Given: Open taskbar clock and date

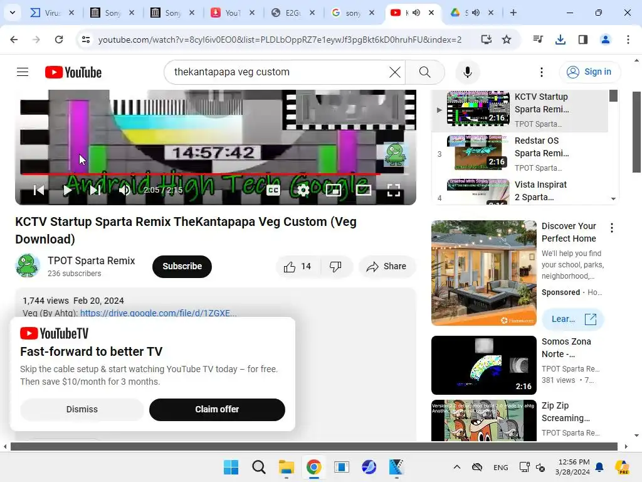Looking at the screenshot, I should point(572,467).
